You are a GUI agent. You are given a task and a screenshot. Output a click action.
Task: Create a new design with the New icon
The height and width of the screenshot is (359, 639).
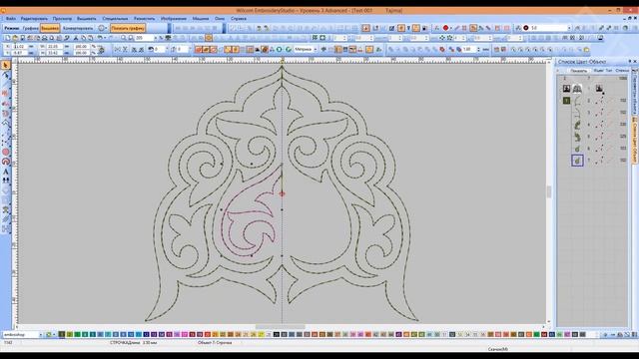coord(8,38)
